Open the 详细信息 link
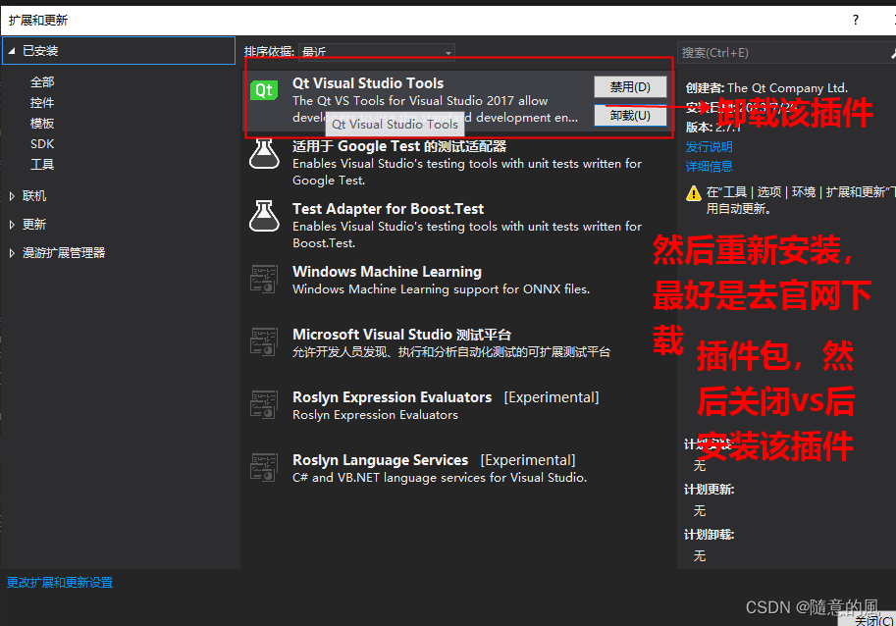 point(709,166)
